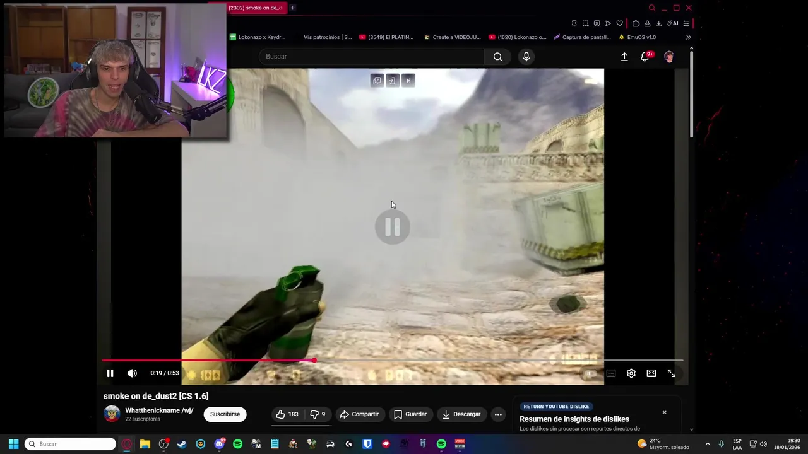Click the Descargar download button
This screenshot has width=808, height=454.
point(461,414)
